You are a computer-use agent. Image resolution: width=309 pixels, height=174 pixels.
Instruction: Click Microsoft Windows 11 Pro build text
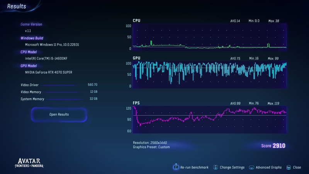(52, 44)
